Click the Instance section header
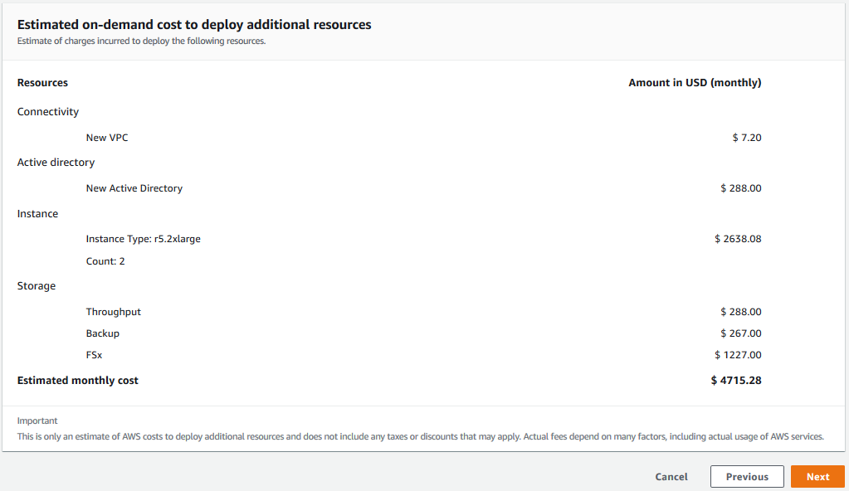The height and width of the screenshot is (491, 849). (37, 213)
